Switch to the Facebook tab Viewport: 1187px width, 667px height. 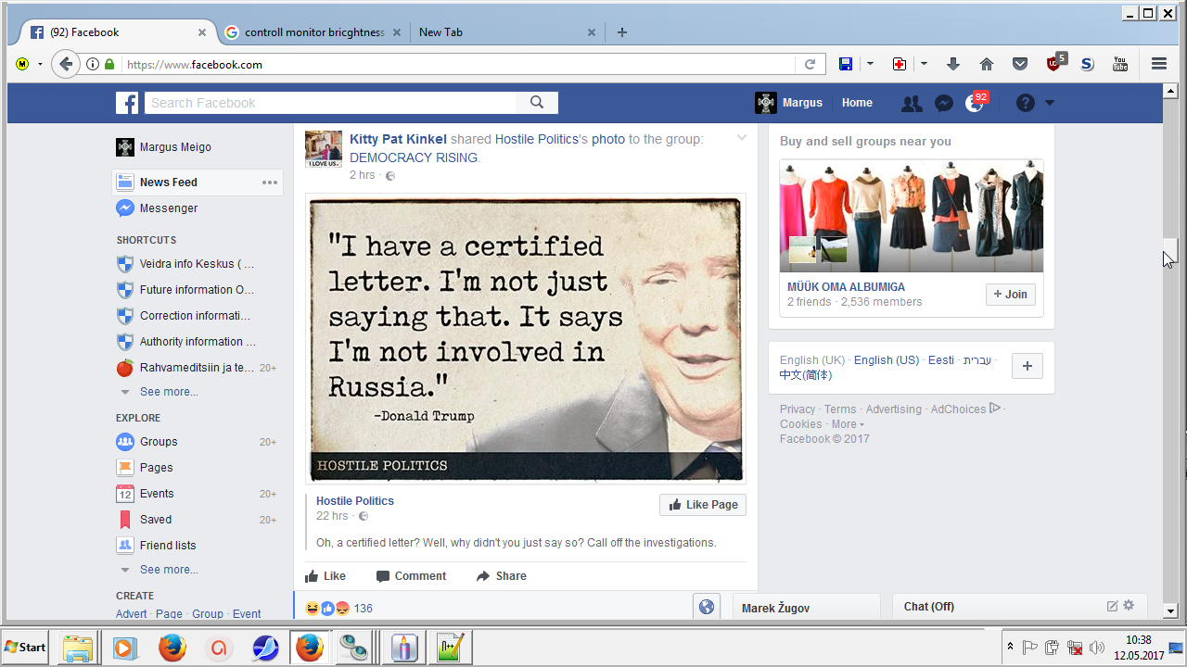click(x=119, y=32)
